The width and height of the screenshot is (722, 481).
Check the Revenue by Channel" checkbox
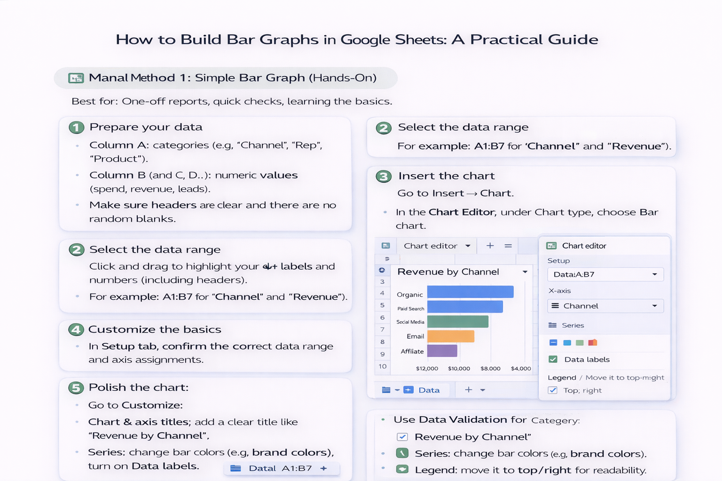[x=402, y=437]
